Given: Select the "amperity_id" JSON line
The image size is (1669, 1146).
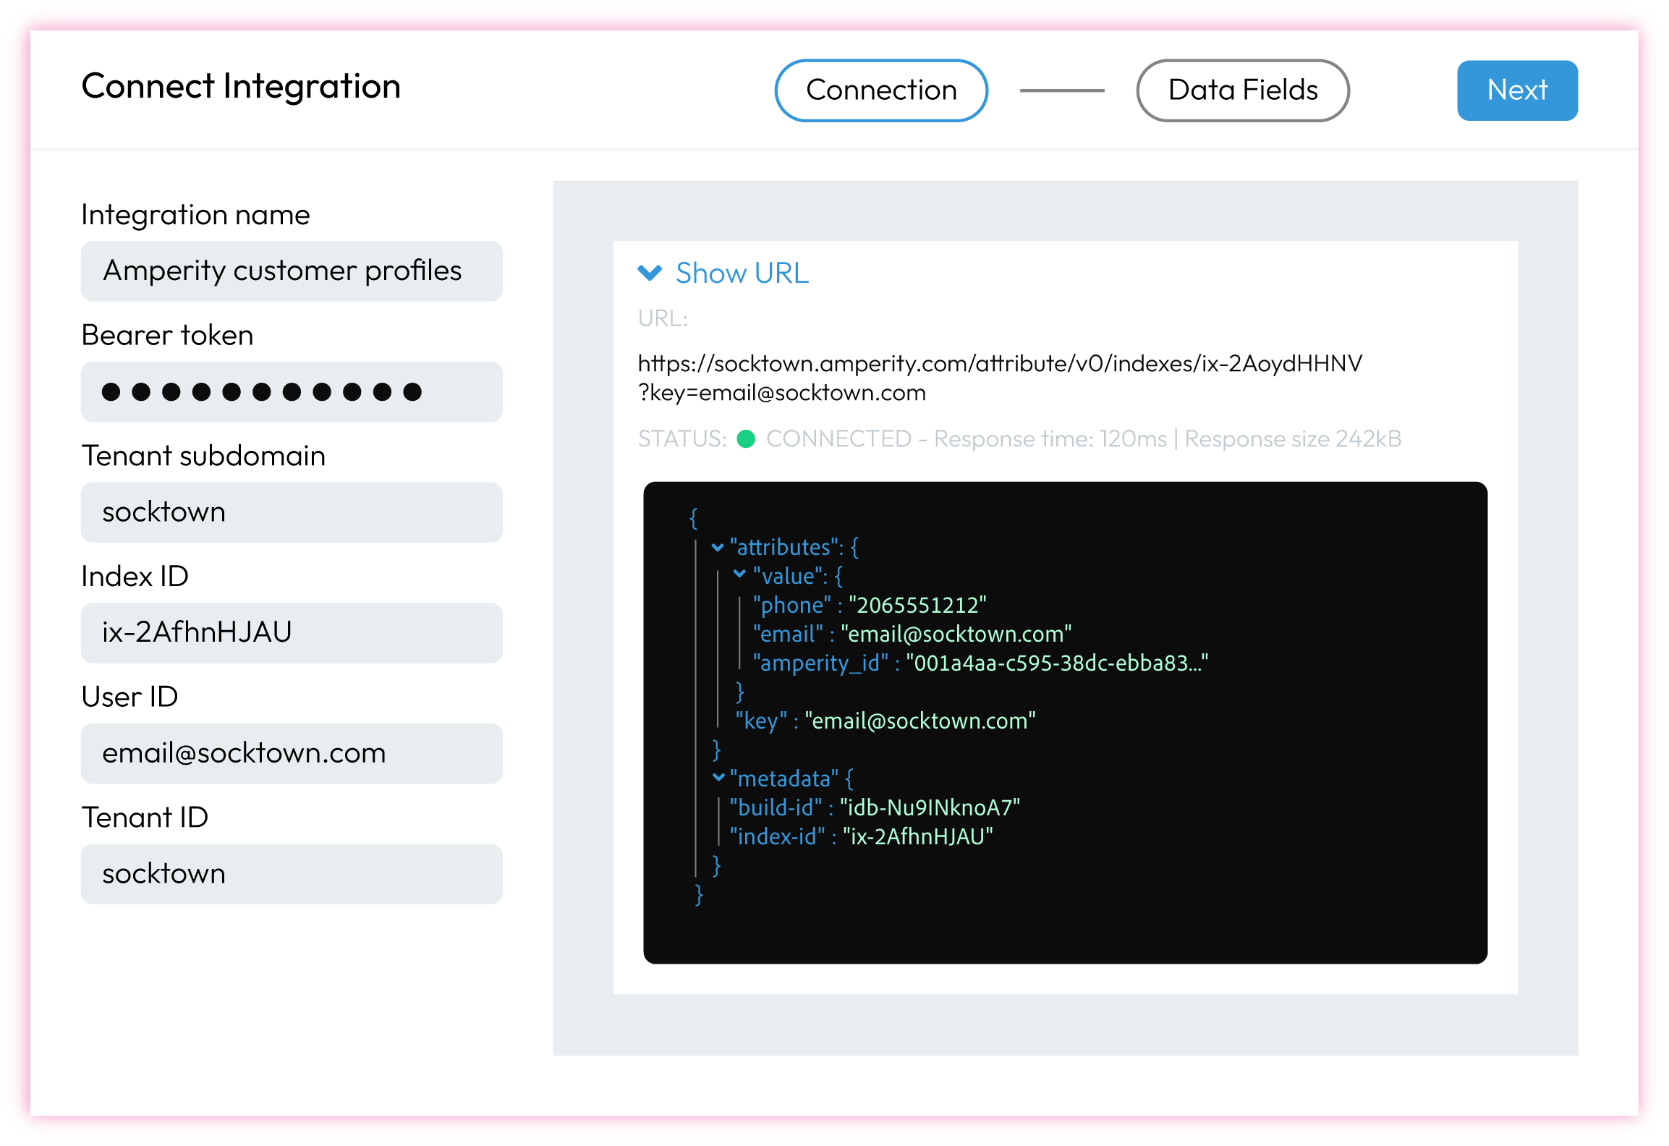Looking at the screenshot, I should [x=980, y=663].
